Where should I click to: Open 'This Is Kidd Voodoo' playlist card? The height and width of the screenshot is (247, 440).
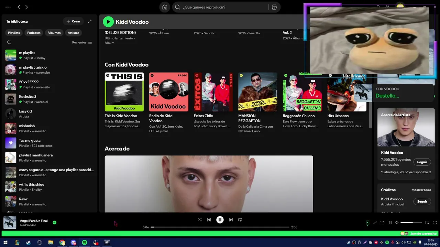pyautogui.click(x=124, y=100)
